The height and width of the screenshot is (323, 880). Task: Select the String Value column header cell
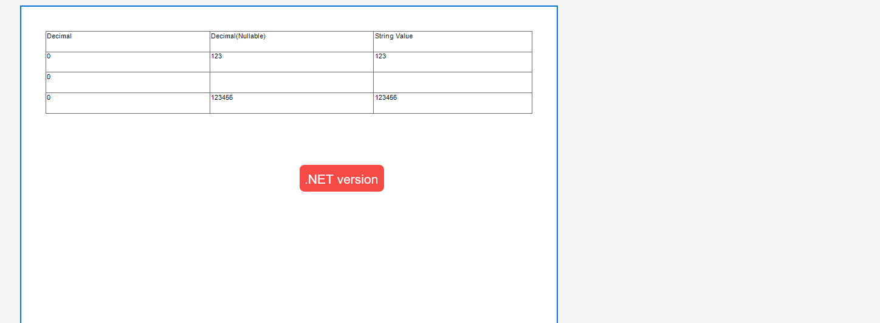tap(452, 41)
